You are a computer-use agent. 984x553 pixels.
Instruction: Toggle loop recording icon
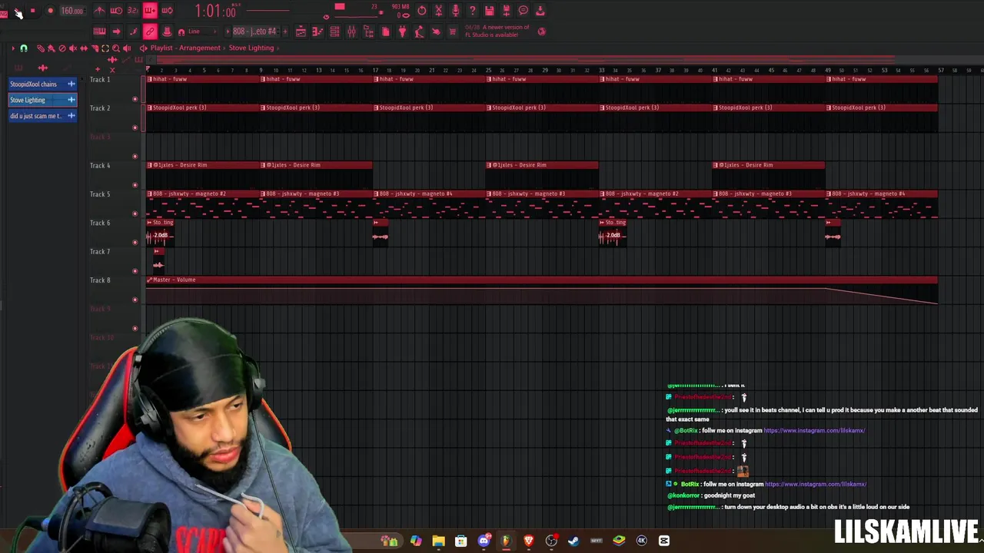click(167, 11)
